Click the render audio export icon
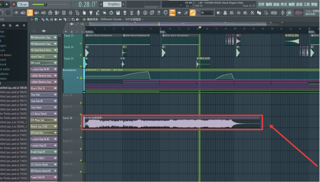 coord(125,13)
